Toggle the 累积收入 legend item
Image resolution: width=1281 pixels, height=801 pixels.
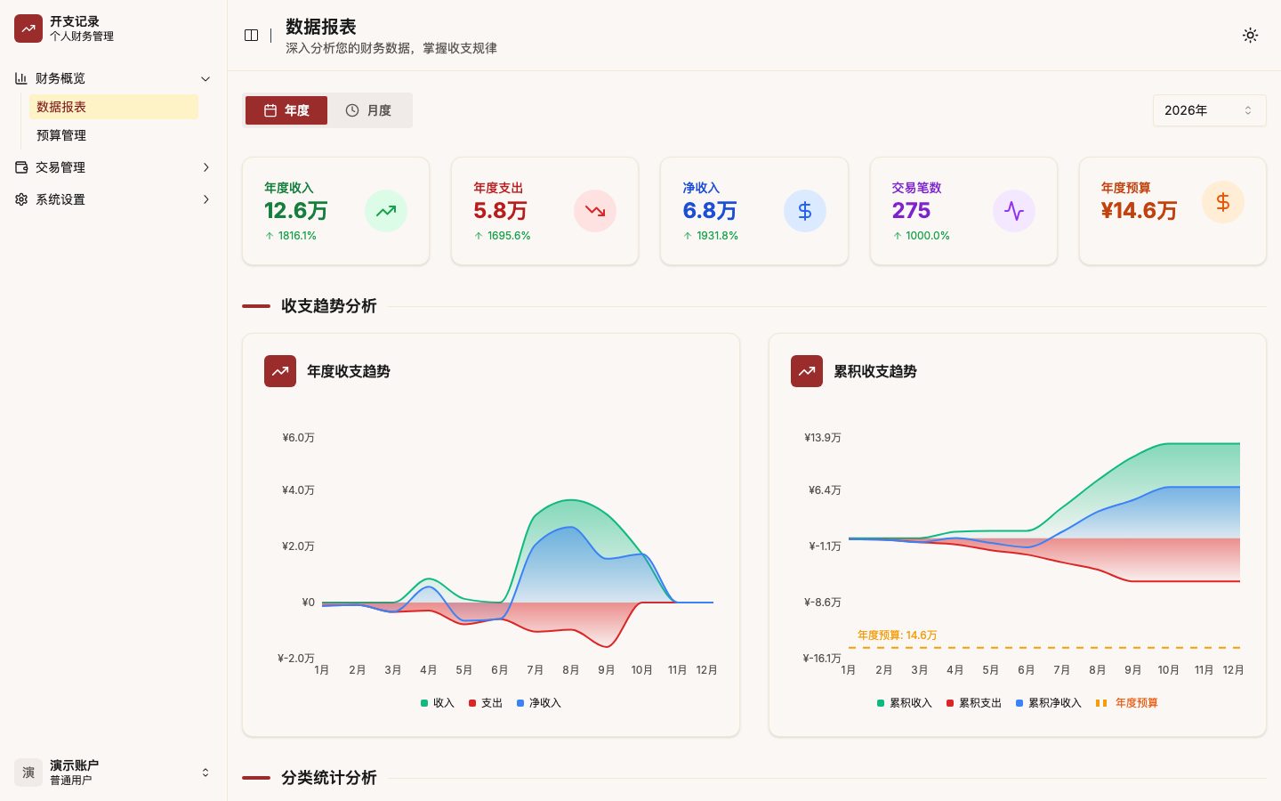point(905,703)
